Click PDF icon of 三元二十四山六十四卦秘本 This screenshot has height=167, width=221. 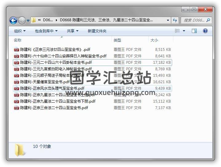pyautogui.click(x=17, y=63)
